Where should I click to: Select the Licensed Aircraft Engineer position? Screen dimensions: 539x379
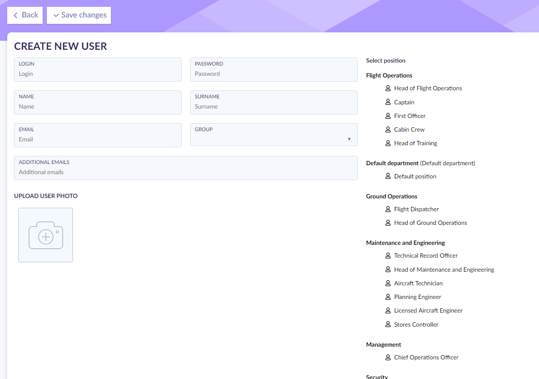[x=428, y=310]
